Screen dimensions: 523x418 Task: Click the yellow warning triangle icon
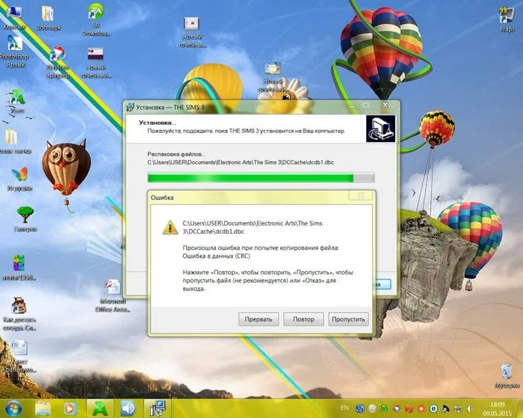click(170, 227)
